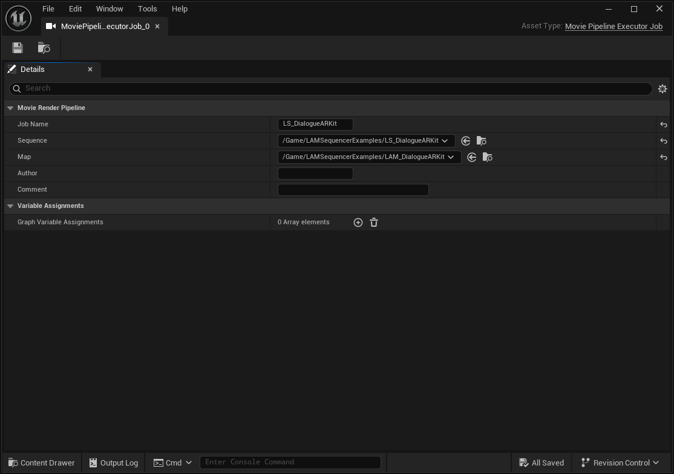Screen dimensions: 674x474
Task: Click the 0 Array elements text
Action: [x=304, y=222]
